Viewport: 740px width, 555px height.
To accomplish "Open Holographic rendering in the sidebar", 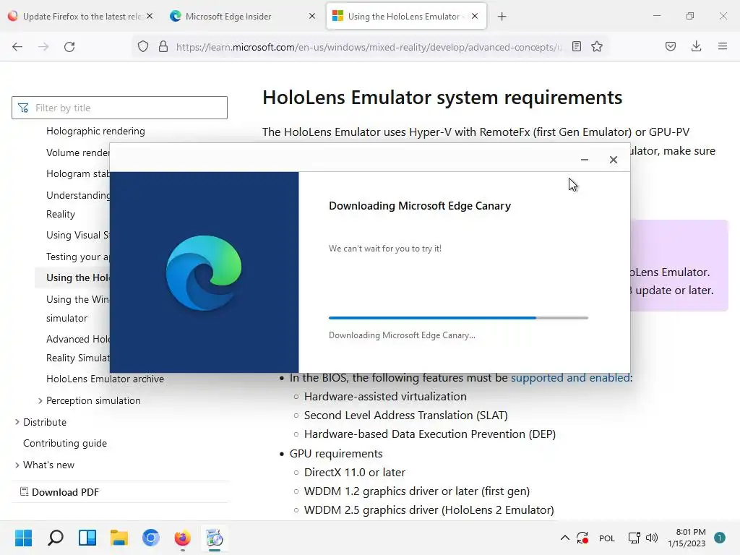I will pos(95,132).
